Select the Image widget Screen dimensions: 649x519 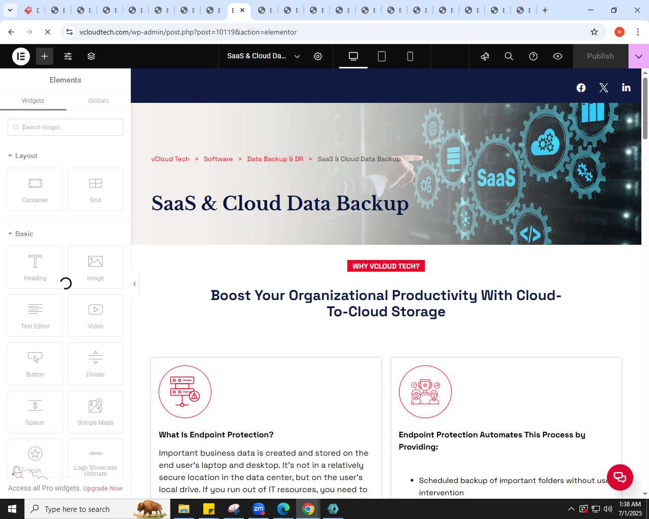[95, 267]
